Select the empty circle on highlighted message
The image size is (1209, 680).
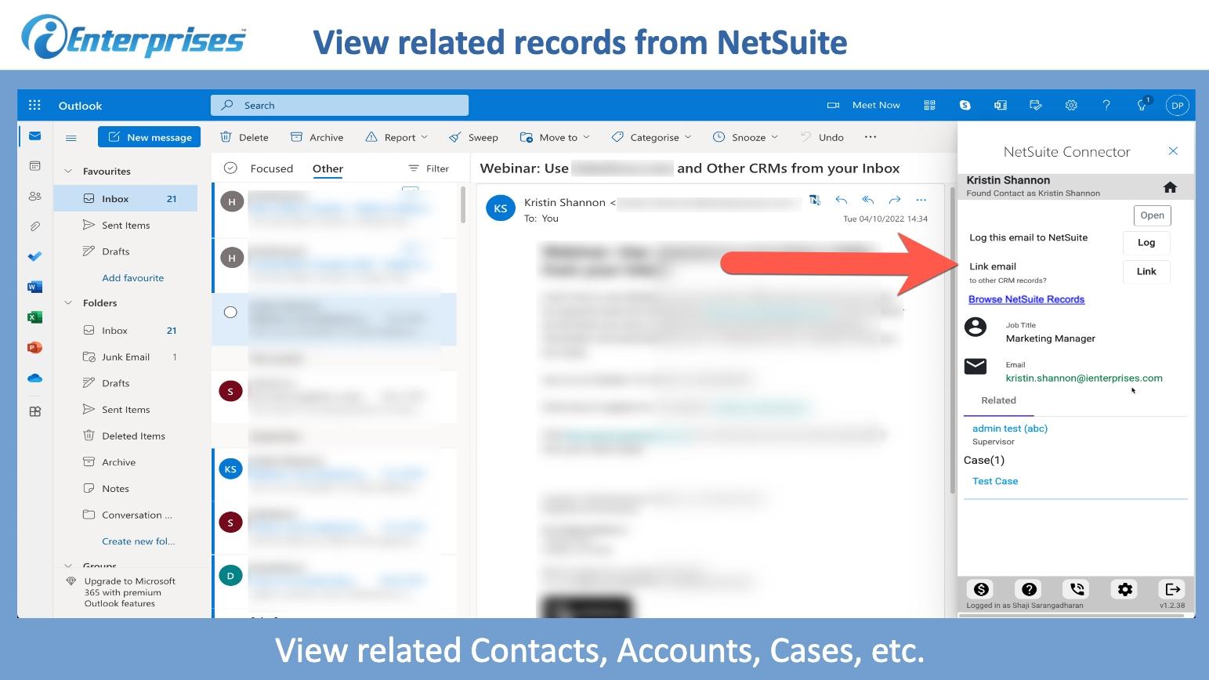230,313
